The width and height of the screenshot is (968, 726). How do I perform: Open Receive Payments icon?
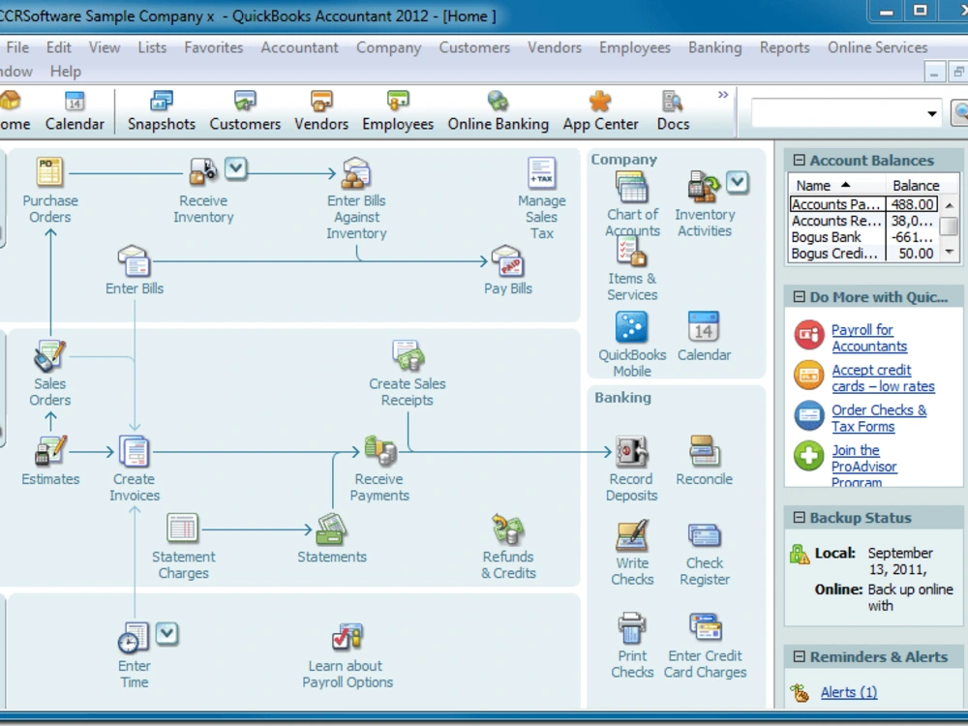[379, 451]
